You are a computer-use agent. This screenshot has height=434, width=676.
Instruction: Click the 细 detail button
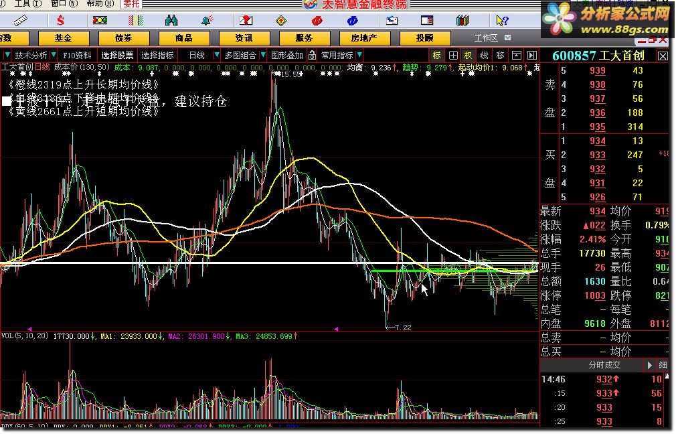pyautogui.click(x=663, y=365)
